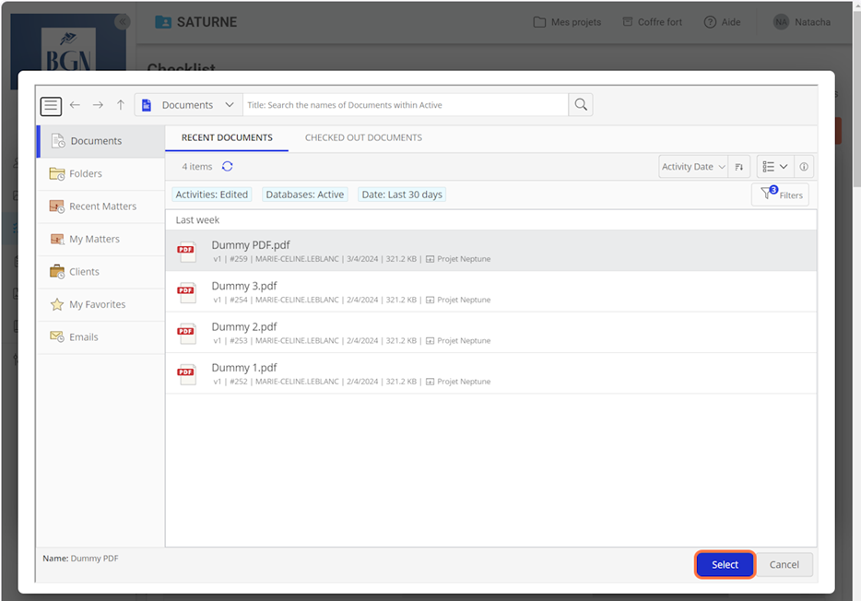The width and height of the screenshot is (861, 601).
Task: Go forward with the right arrow
Action: point(98,105)
